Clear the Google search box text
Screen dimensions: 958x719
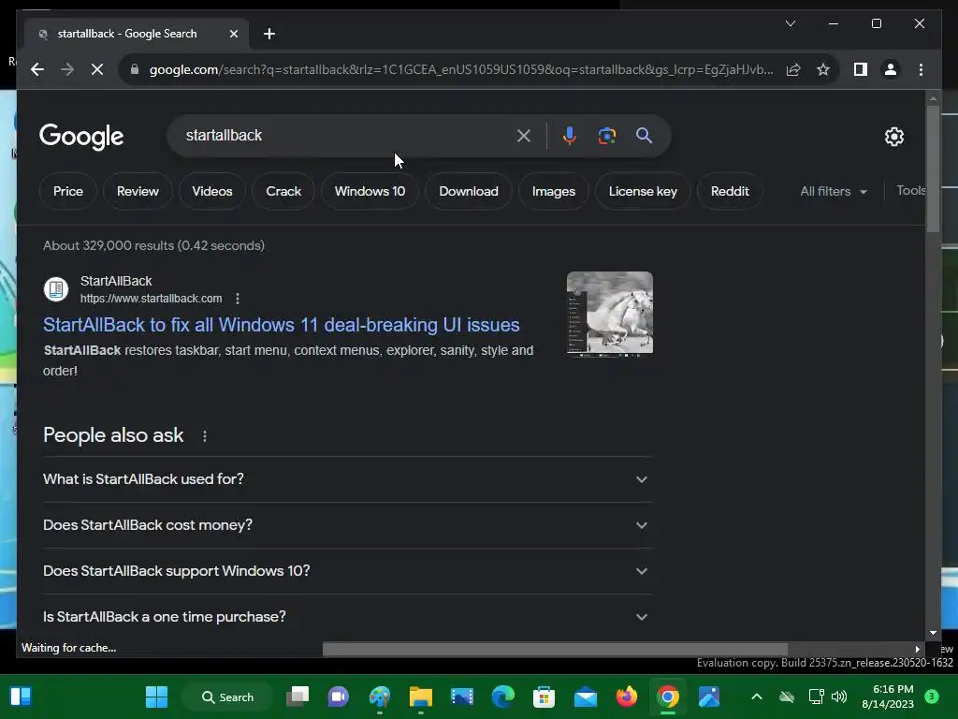pos(524,136)
